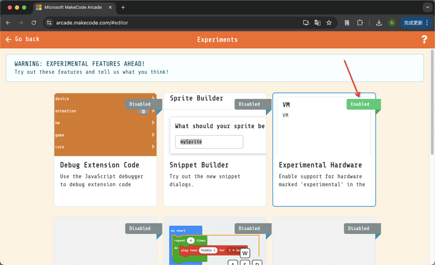This screenshot has width=435, height=265.
Task: Bookmark this page with the star icon
Action: pyautogui.click(x=329, y=23)
